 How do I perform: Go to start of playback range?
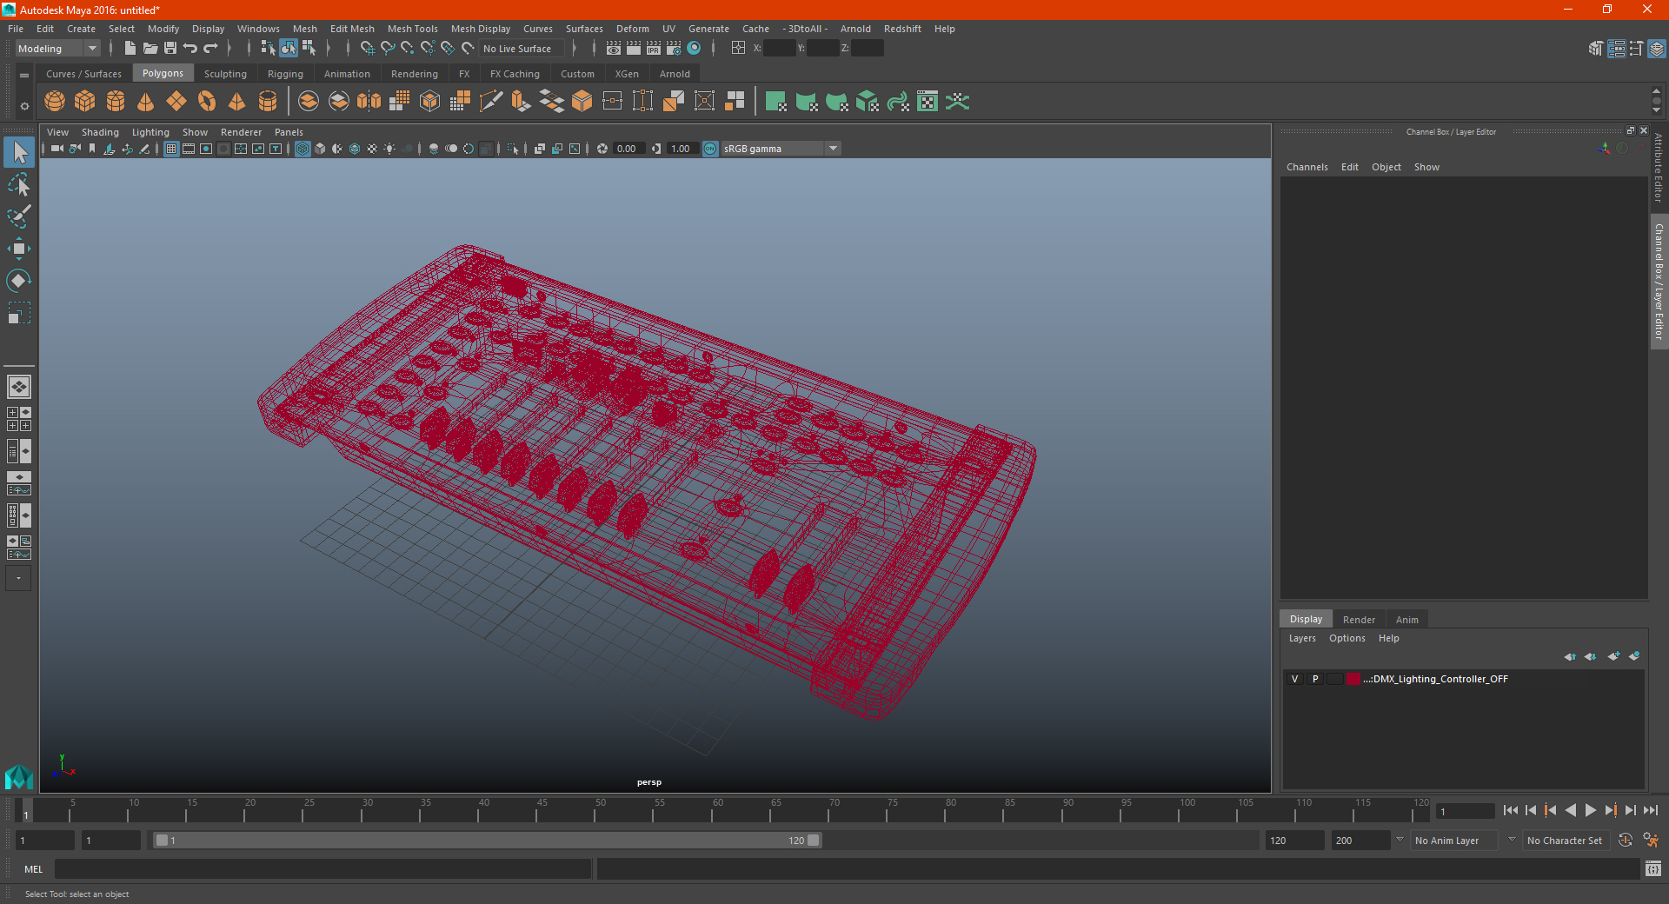[1511, 810]
